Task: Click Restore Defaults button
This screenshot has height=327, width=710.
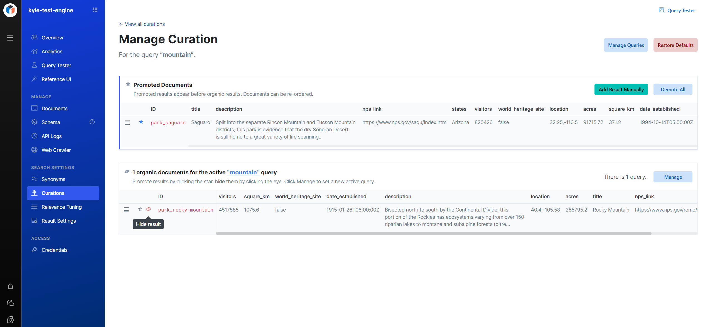Action: coord(675,45)
